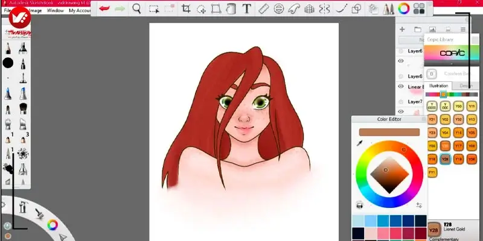
Task: Show the hidden Layer8
Action: point(401,77)
